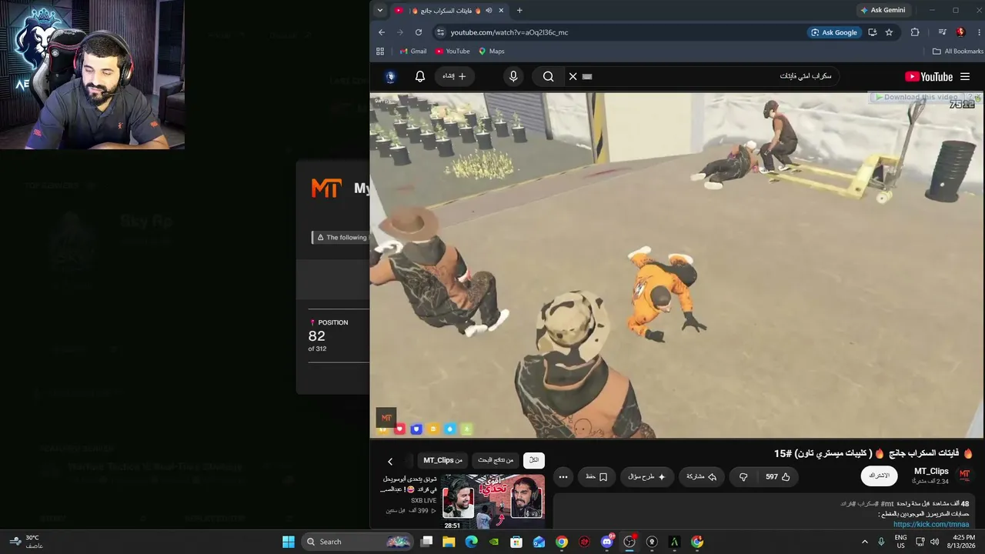Close the YouTube browser tab
Screen dimensions: 985x554
coord(501,11)
